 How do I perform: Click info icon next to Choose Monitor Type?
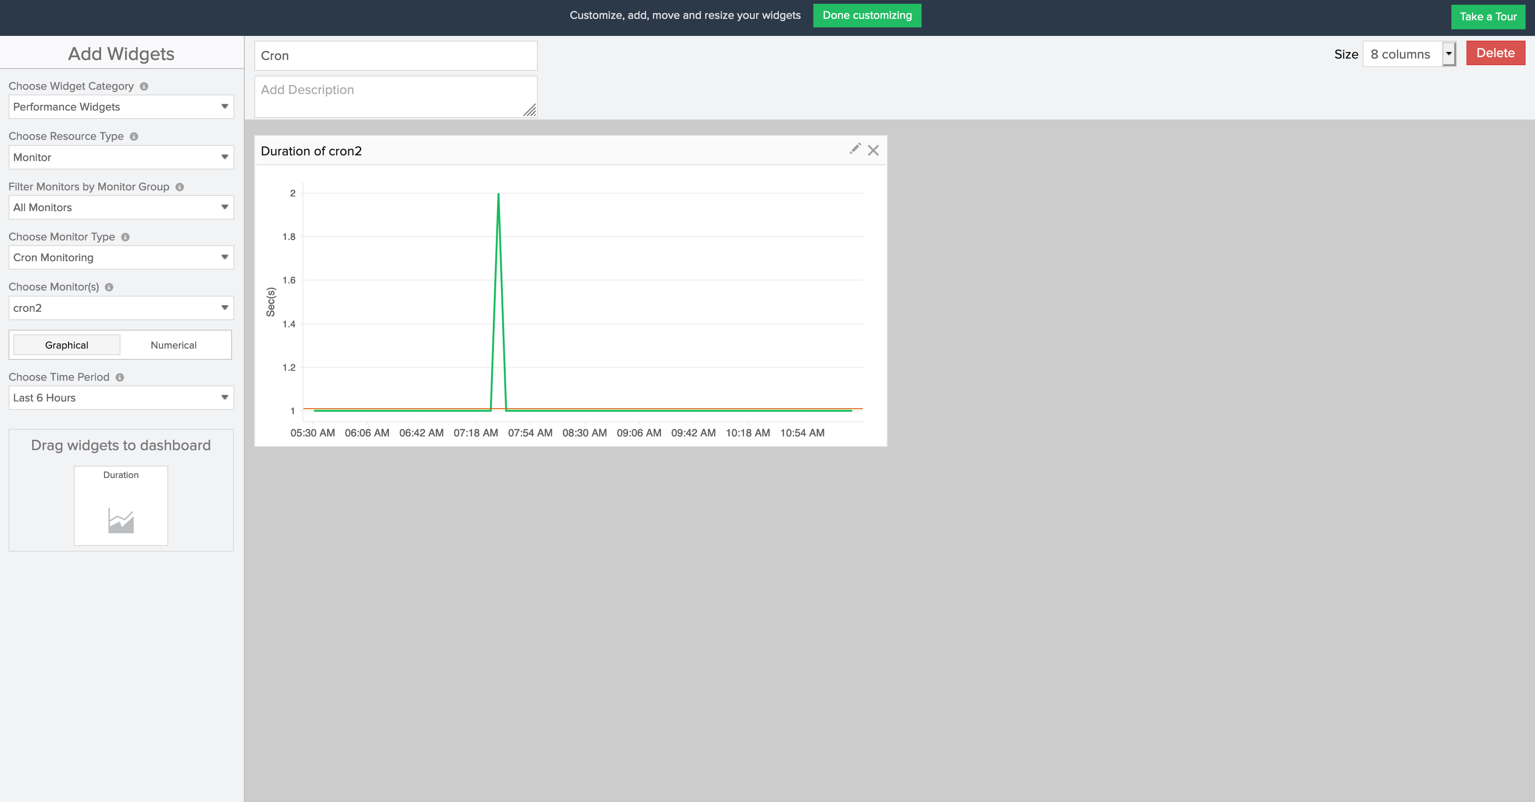click(x=125, y=237)
